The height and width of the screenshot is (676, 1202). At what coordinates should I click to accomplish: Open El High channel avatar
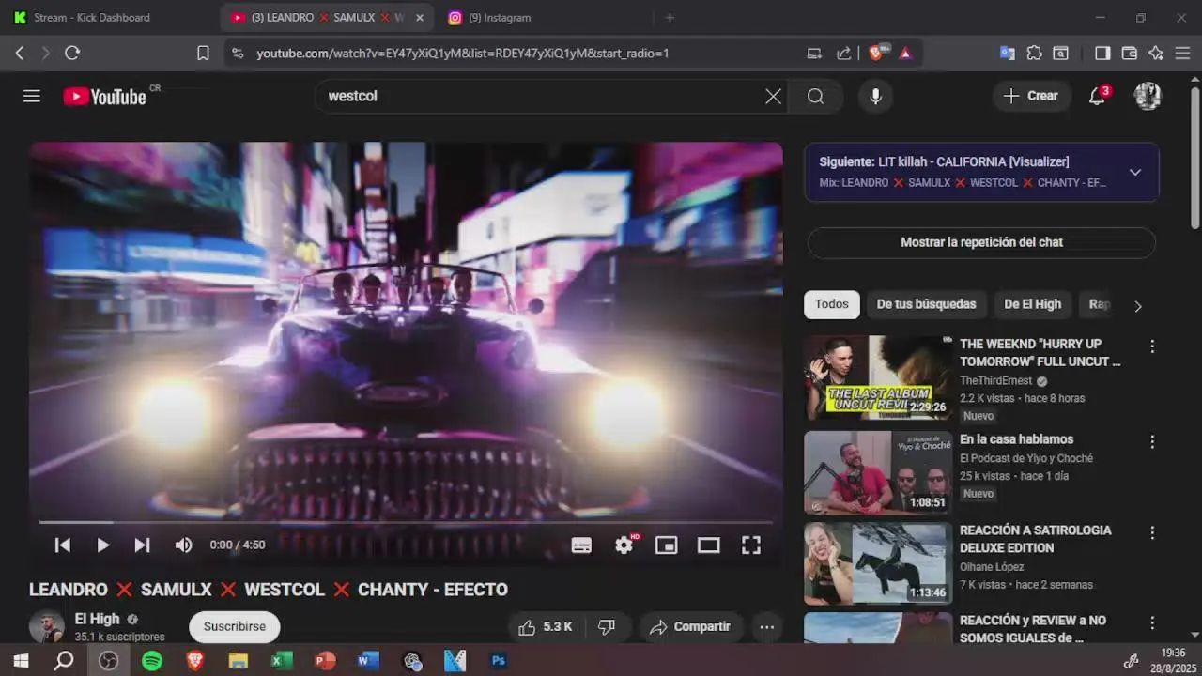click(47, 626)
